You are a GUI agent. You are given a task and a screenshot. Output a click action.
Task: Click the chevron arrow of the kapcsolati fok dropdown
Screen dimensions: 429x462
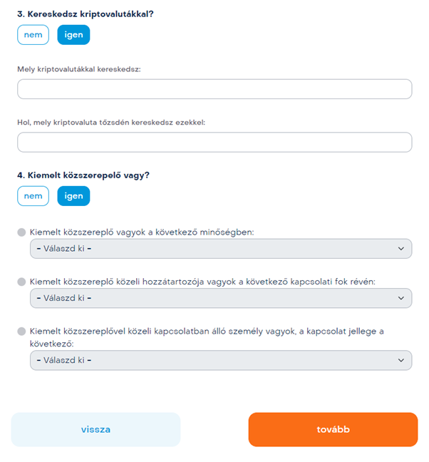coord(401,298)
